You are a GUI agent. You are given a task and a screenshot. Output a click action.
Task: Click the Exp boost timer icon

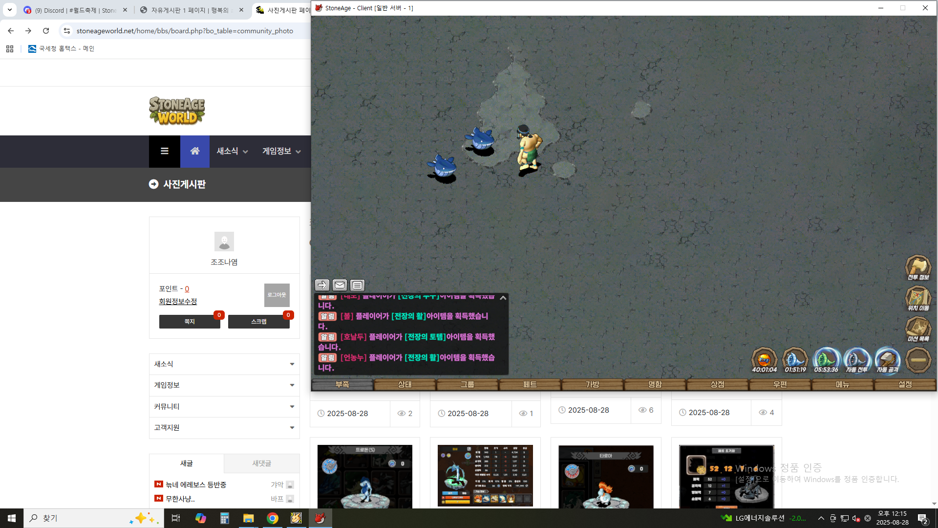[x=764, y=359]
